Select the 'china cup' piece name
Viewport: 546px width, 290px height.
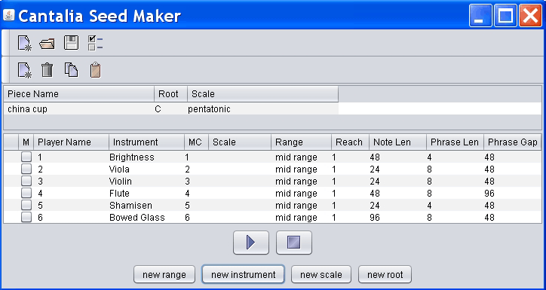(79, 109)
